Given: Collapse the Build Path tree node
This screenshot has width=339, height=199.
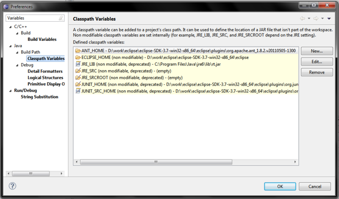Looking at the screenshot, I should tap(17, 53).
